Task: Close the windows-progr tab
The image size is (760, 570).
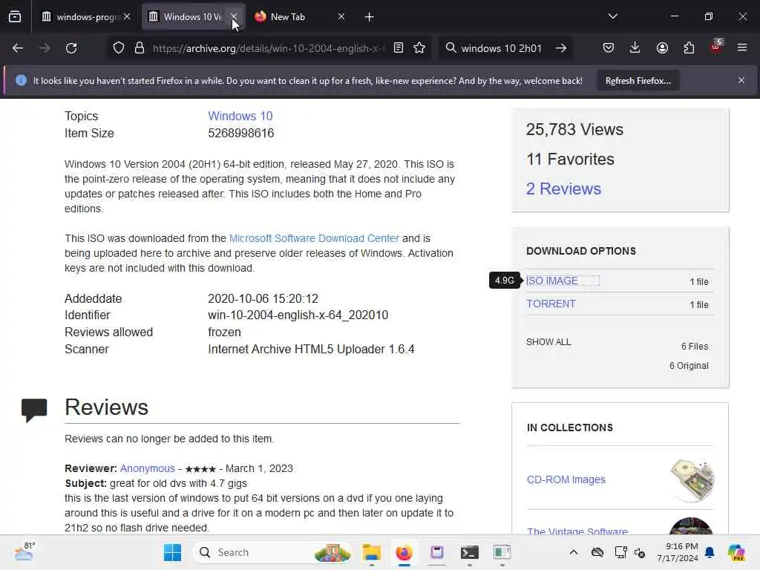Action: [x=127, y=16]
